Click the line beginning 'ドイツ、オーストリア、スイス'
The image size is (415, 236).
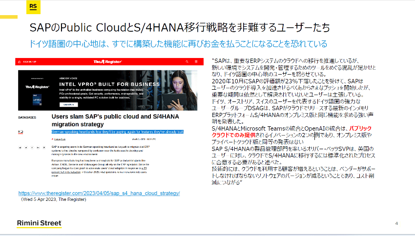coord(286,101)
